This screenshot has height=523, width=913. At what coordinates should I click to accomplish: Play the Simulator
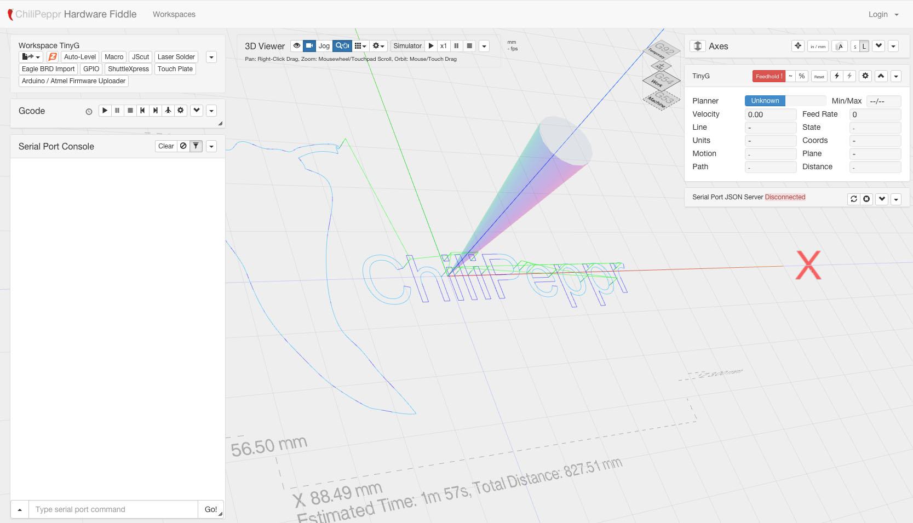[431, 46]
